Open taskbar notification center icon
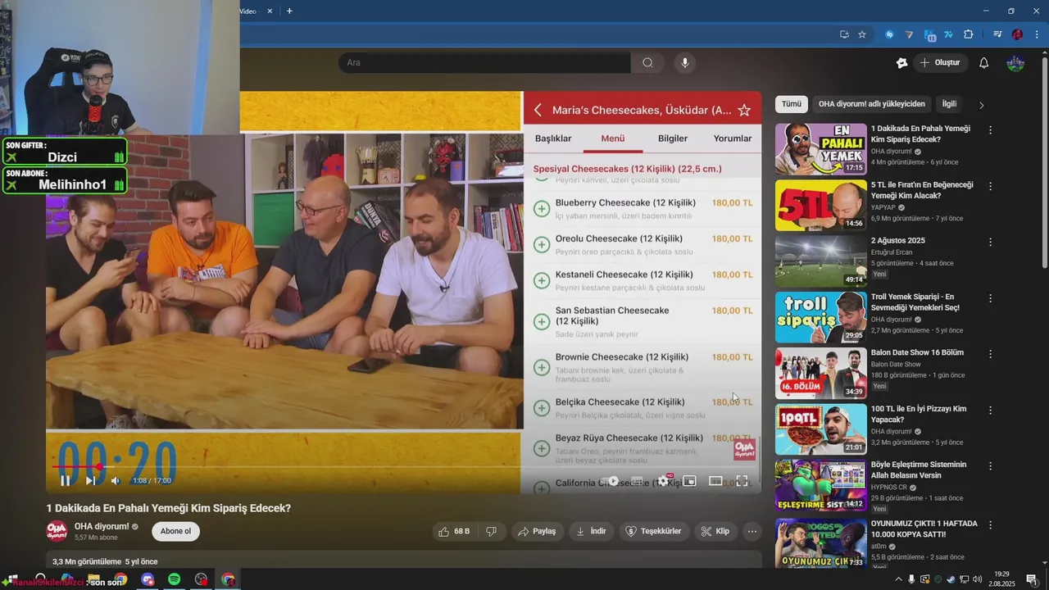The image size is (1049, 590). [x=1032, y=579]
